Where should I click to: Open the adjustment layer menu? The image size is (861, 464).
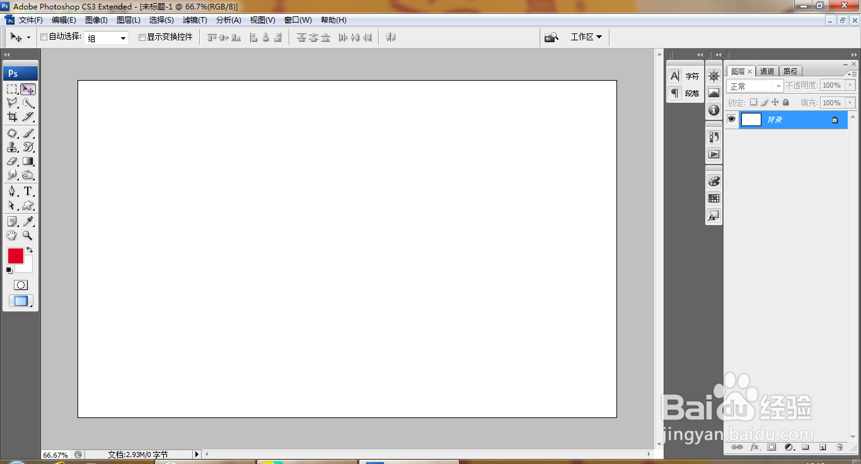pyautogui.click(x=789, y=447)
